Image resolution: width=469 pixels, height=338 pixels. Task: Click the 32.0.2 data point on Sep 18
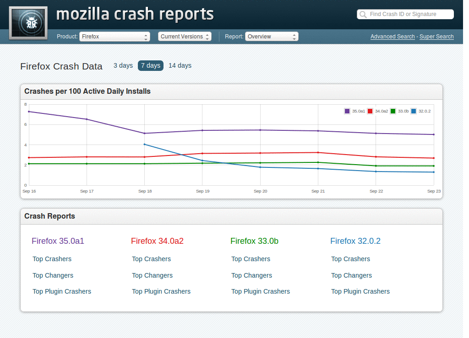144,145
